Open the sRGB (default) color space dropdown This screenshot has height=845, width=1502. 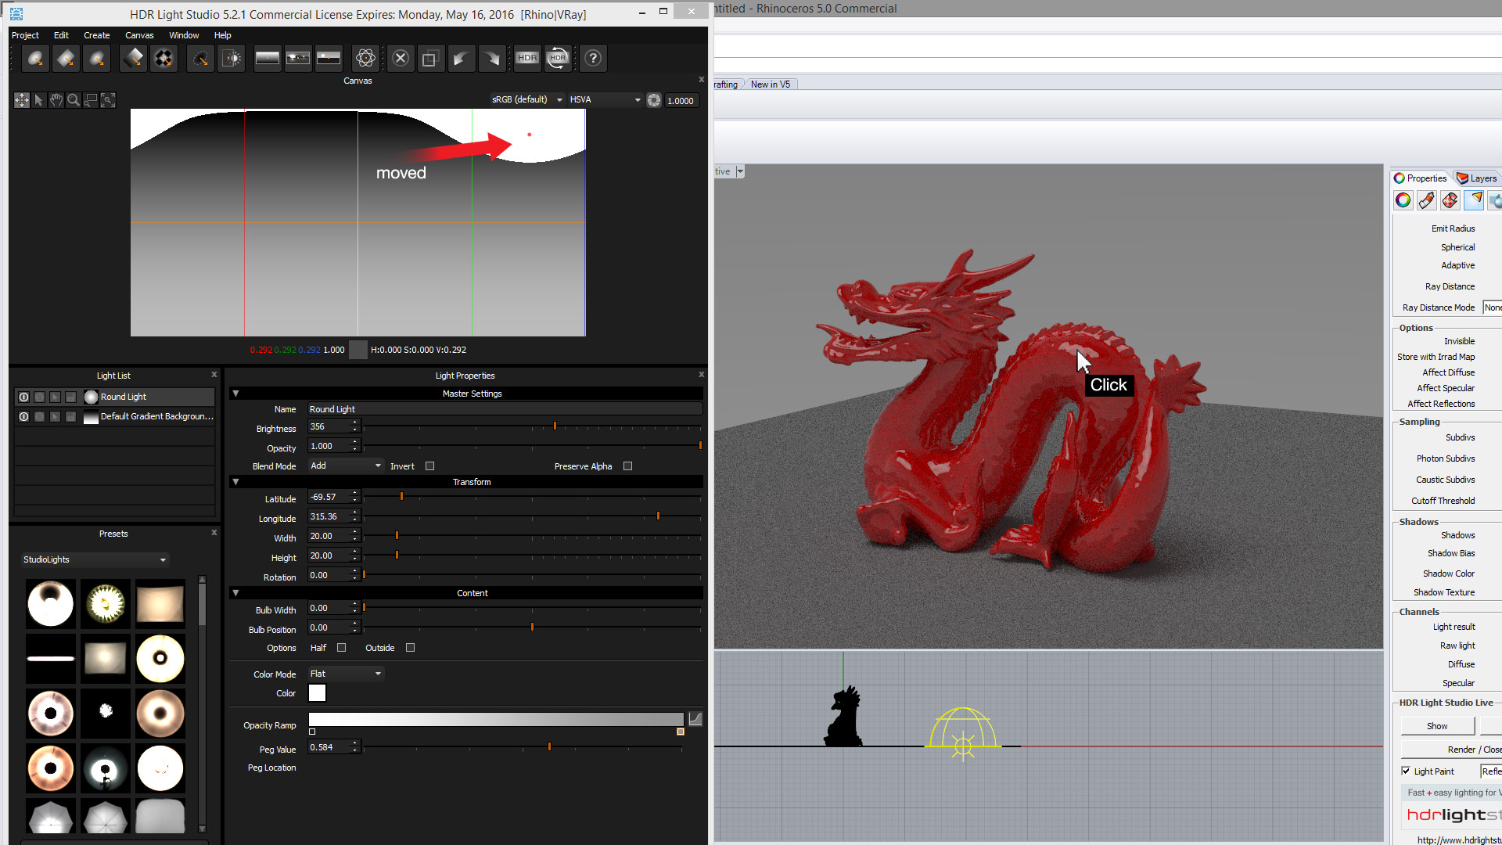527,99
